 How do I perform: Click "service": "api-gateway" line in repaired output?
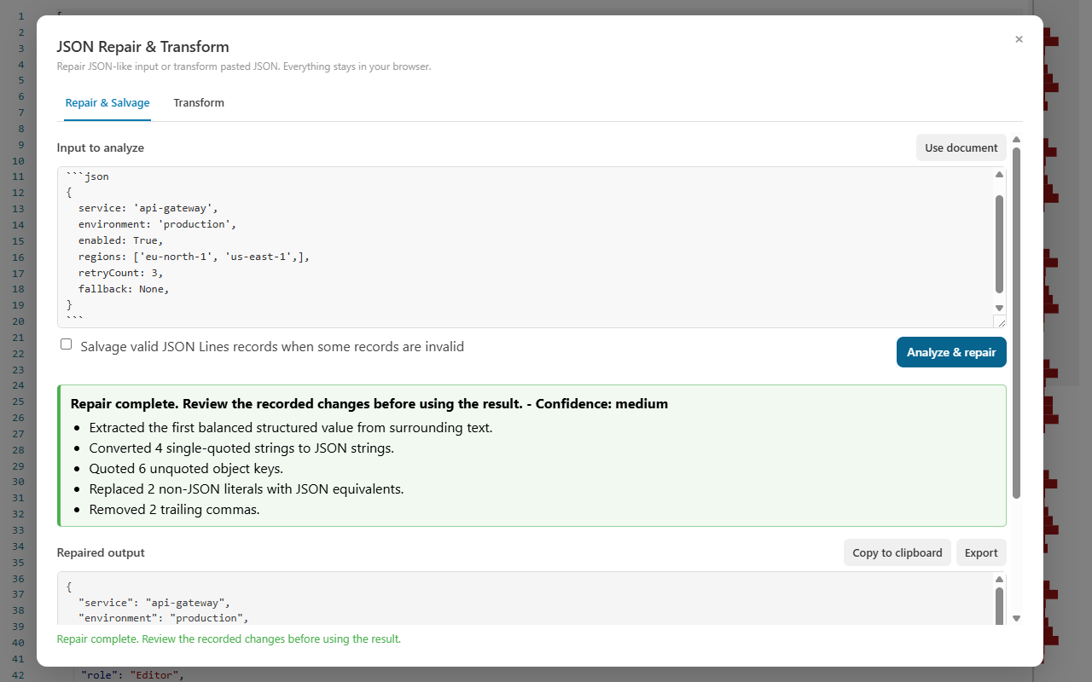(154, 603)
